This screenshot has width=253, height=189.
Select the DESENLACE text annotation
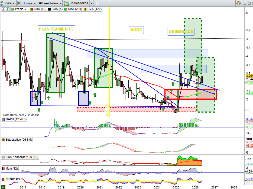pyautogui.click(x=181, y=32)
